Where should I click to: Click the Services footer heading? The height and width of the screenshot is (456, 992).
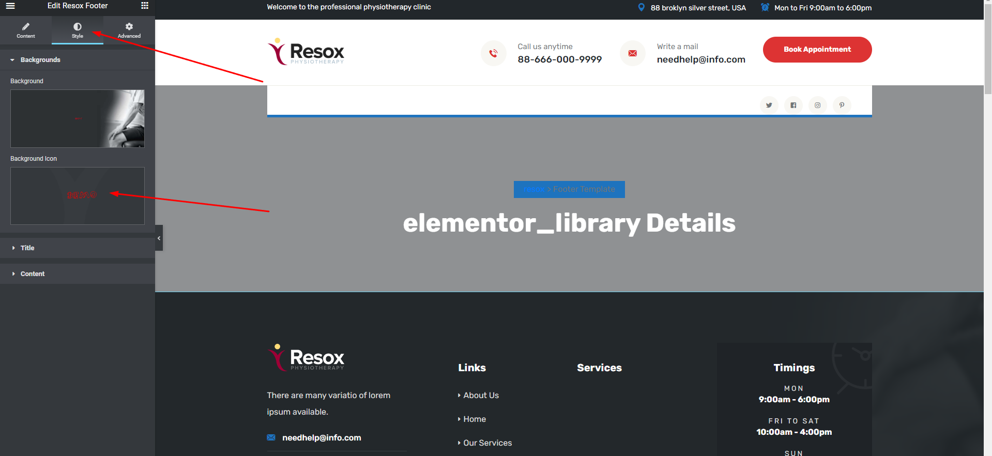[599, 368]
